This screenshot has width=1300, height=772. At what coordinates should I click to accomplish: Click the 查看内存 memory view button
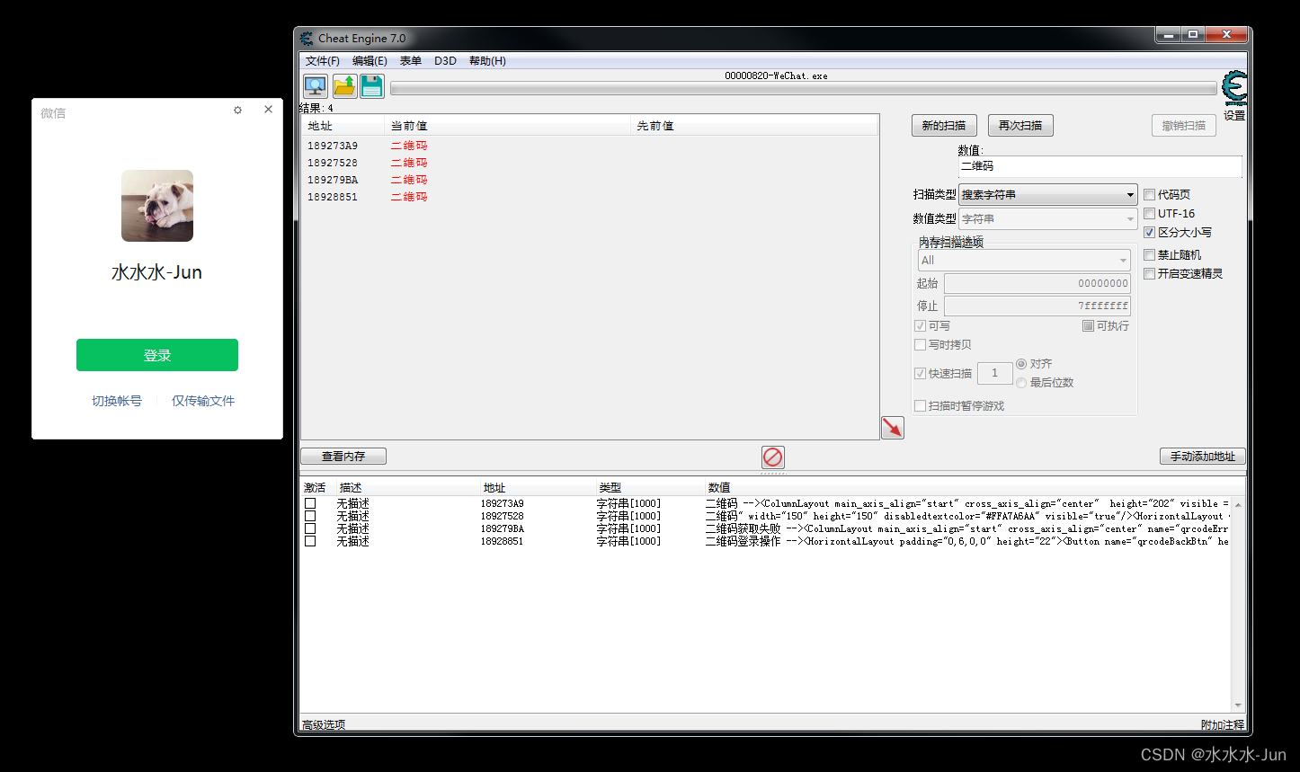343,457
